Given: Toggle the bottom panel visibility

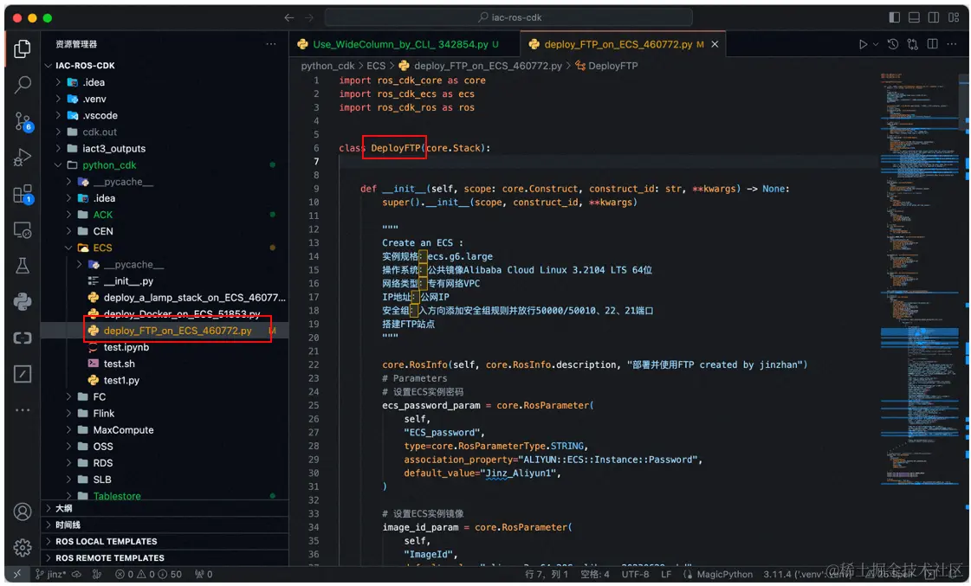Looking at the screenshot, I should pos(914,17).
